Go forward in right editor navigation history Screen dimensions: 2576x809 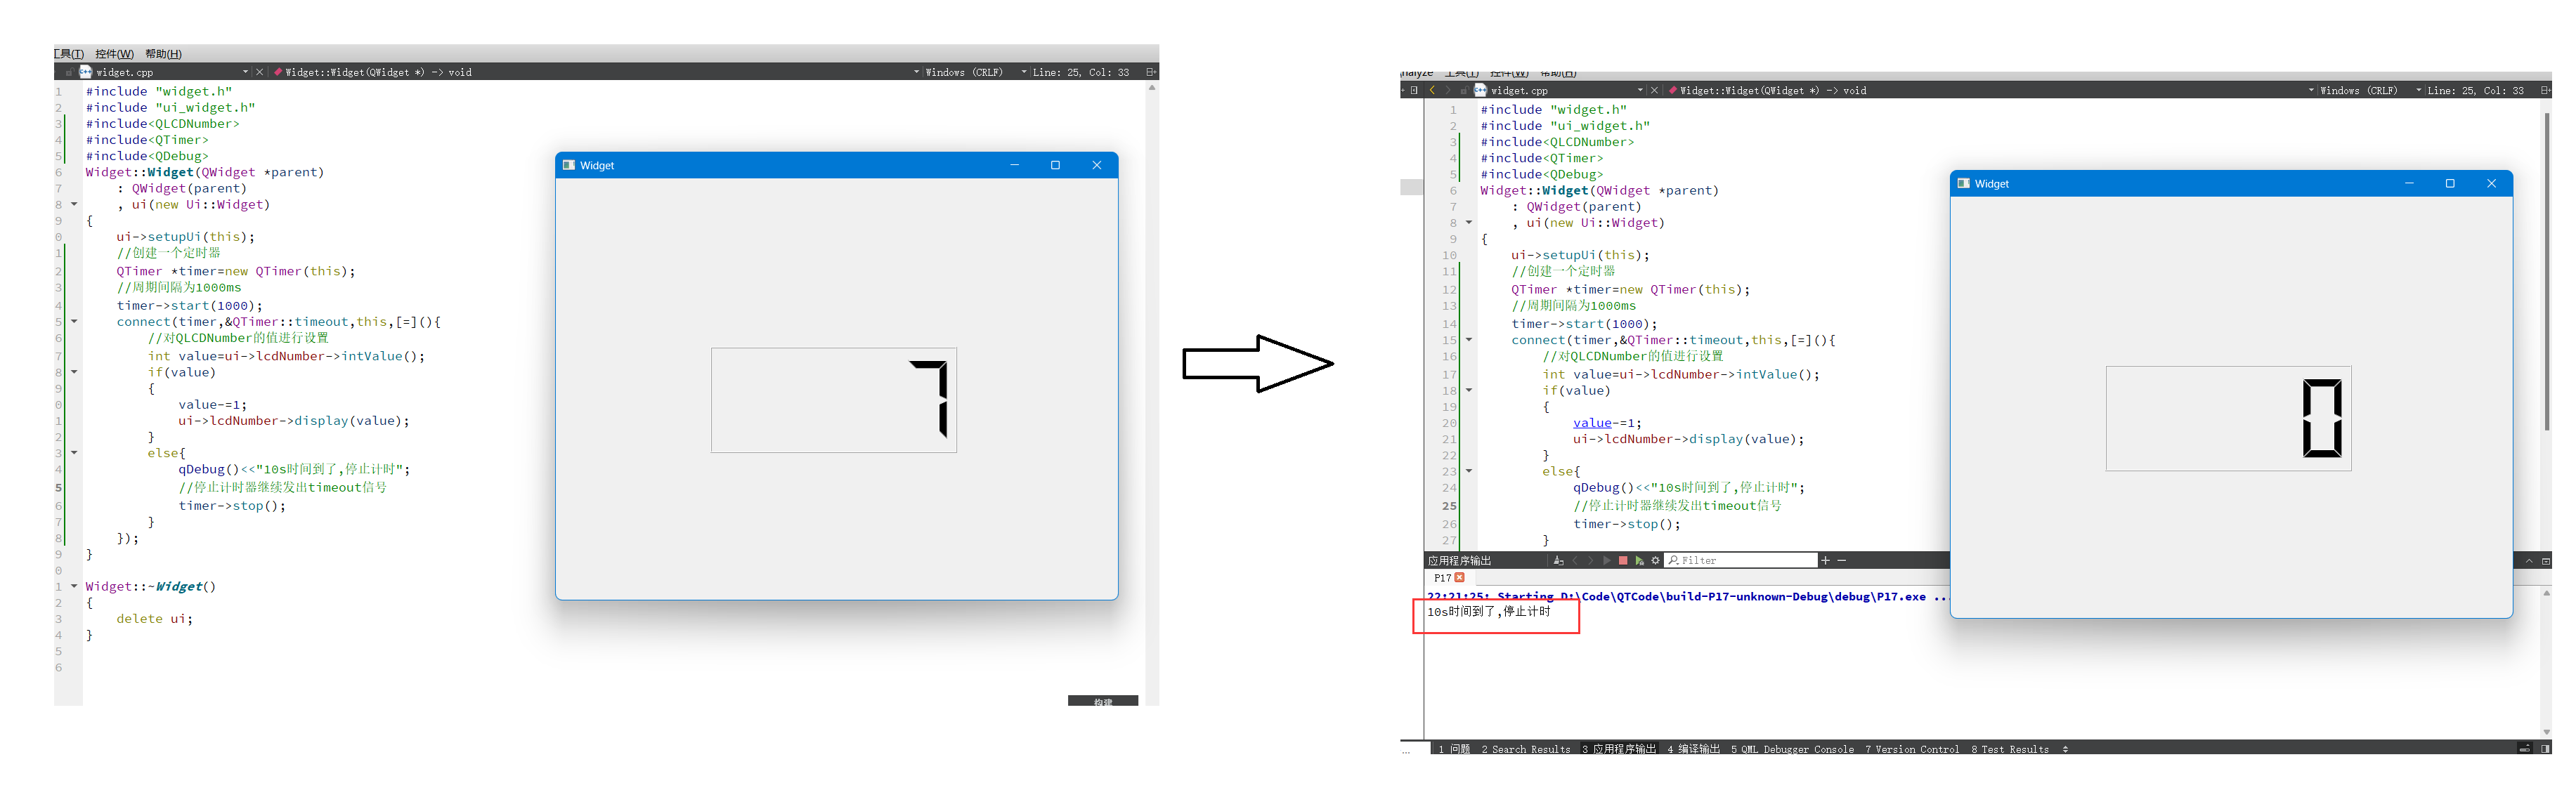pos(1448,90)
